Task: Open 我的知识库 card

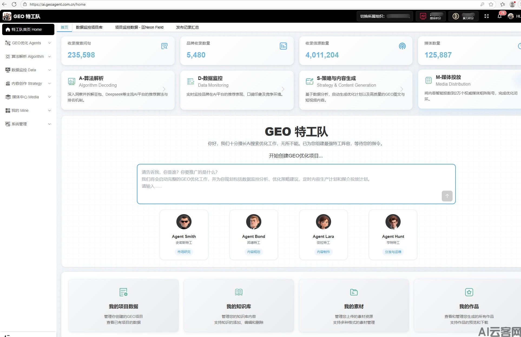Action: tap(239, 305)
